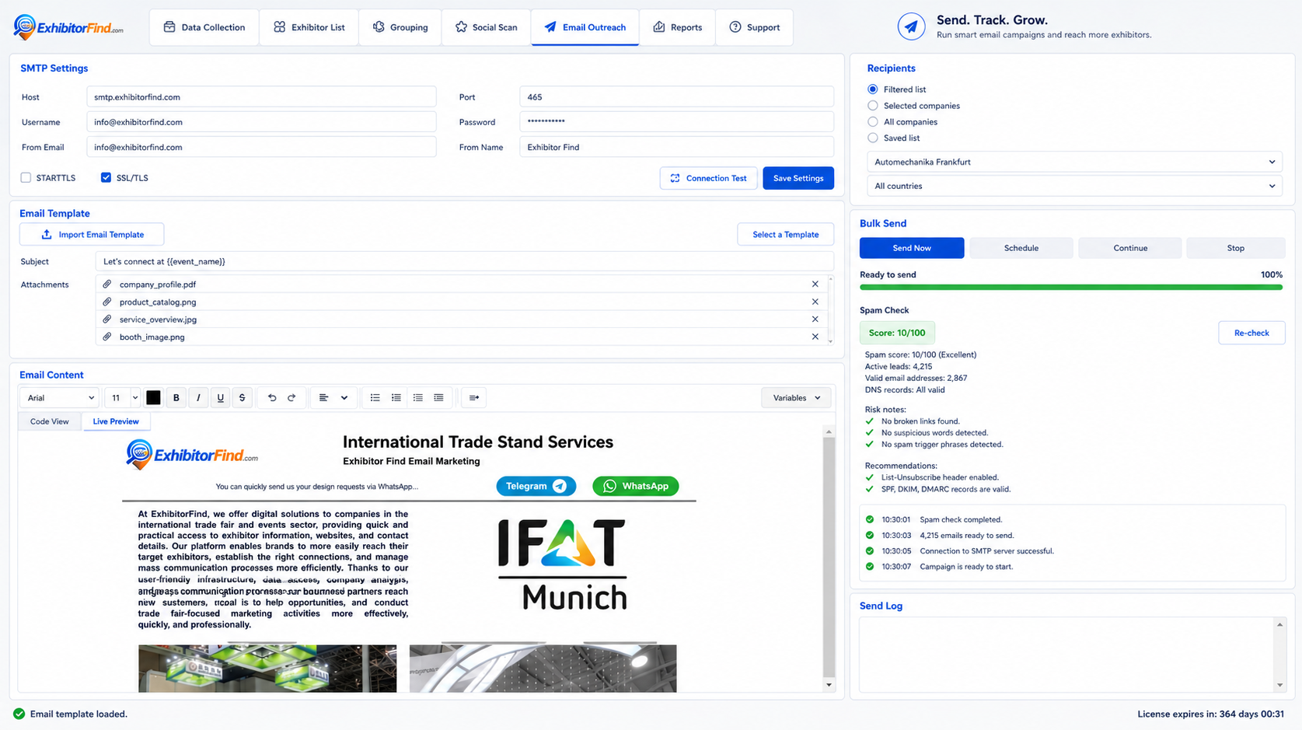1302x730 pixels.
Task: Expand the alignment options arrow
Action: pos(344,398)
